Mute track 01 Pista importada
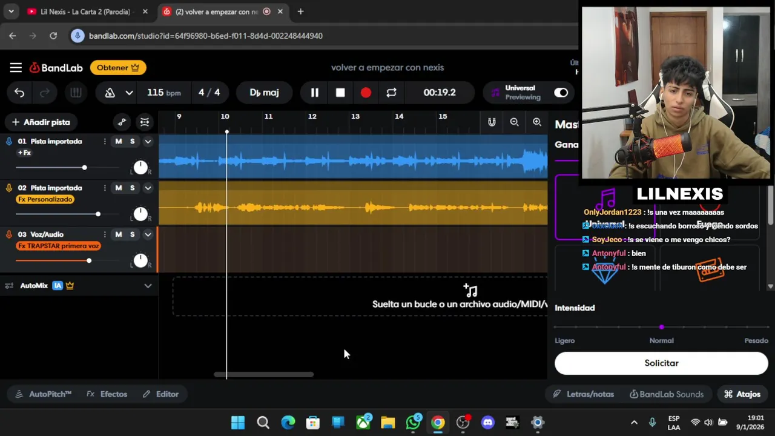Image resolution: width=775 pixels, height=436 pixels. [x=119, y=141]
